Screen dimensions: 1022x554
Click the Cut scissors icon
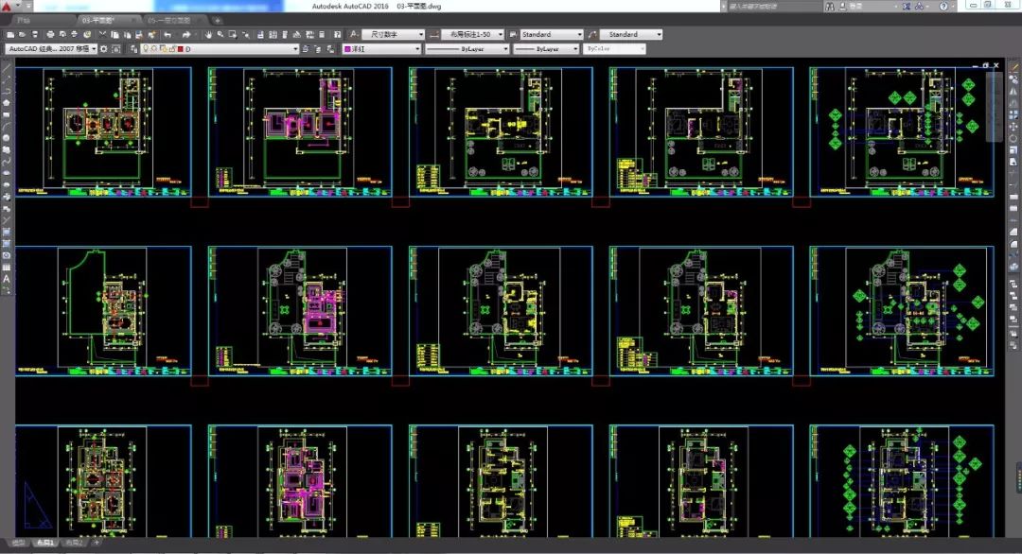tap(101, 35)
